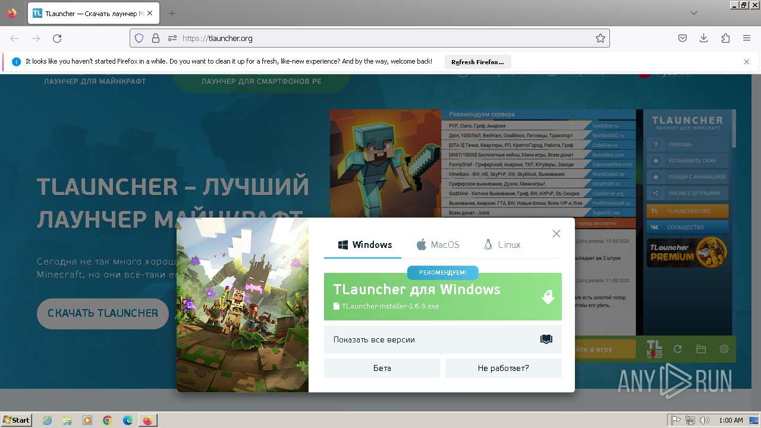
Task: Click the Refresh Firefox button
Action: tap(477, 62)
